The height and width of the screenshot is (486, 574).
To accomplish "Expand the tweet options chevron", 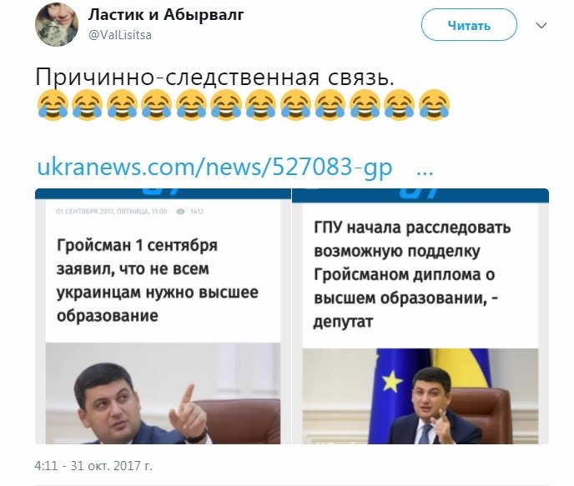I will pyautogui.click(x=541, y=25).
